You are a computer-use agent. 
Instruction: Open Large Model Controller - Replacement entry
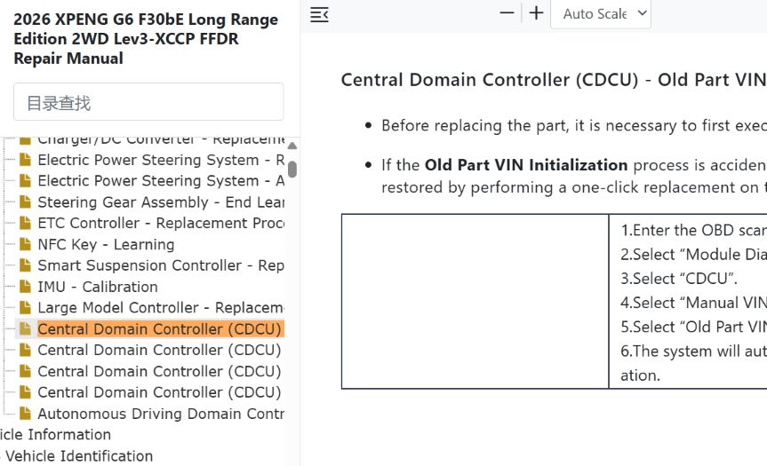tap(161, 308)
